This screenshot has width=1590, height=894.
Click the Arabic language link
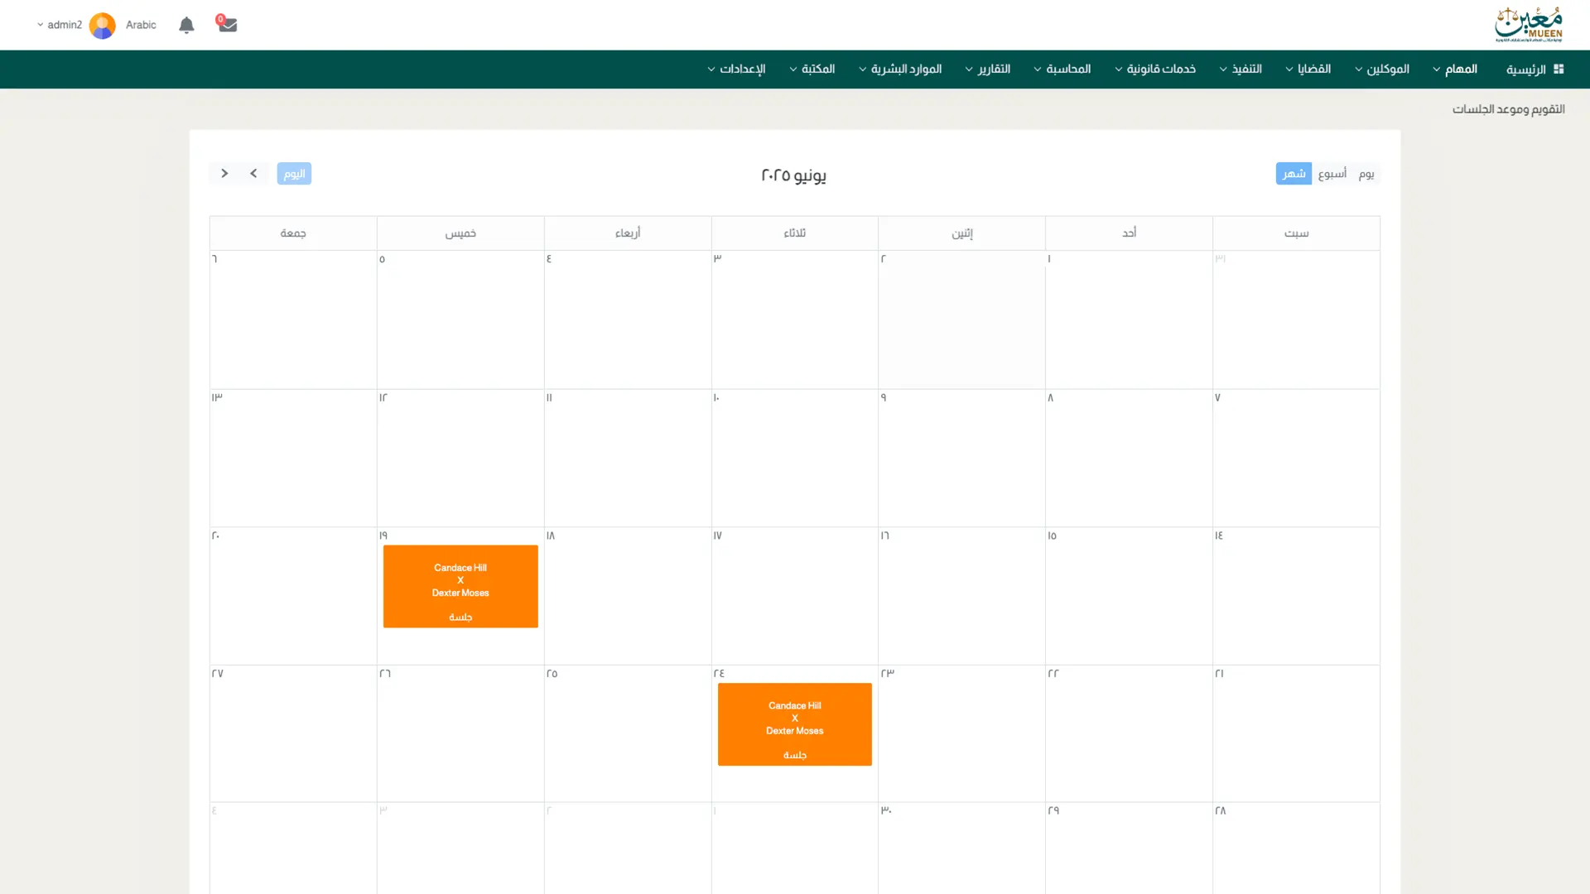click(141, 25)
